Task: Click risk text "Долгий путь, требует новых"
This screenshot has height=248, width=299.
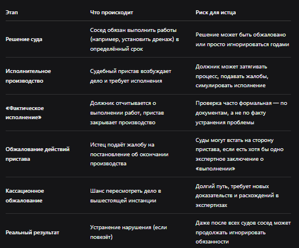Action: [x=232, y=186]
